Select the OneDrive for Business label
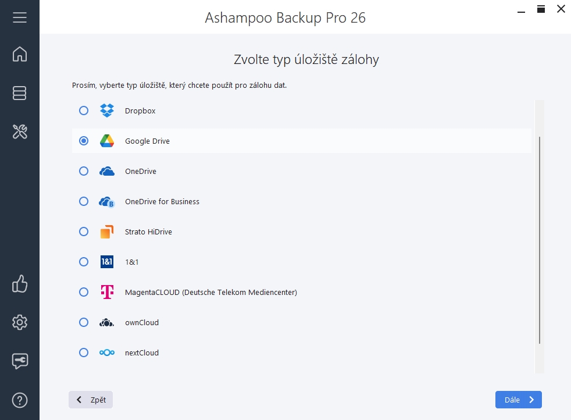The image size is (571, 420). [162, 202]
